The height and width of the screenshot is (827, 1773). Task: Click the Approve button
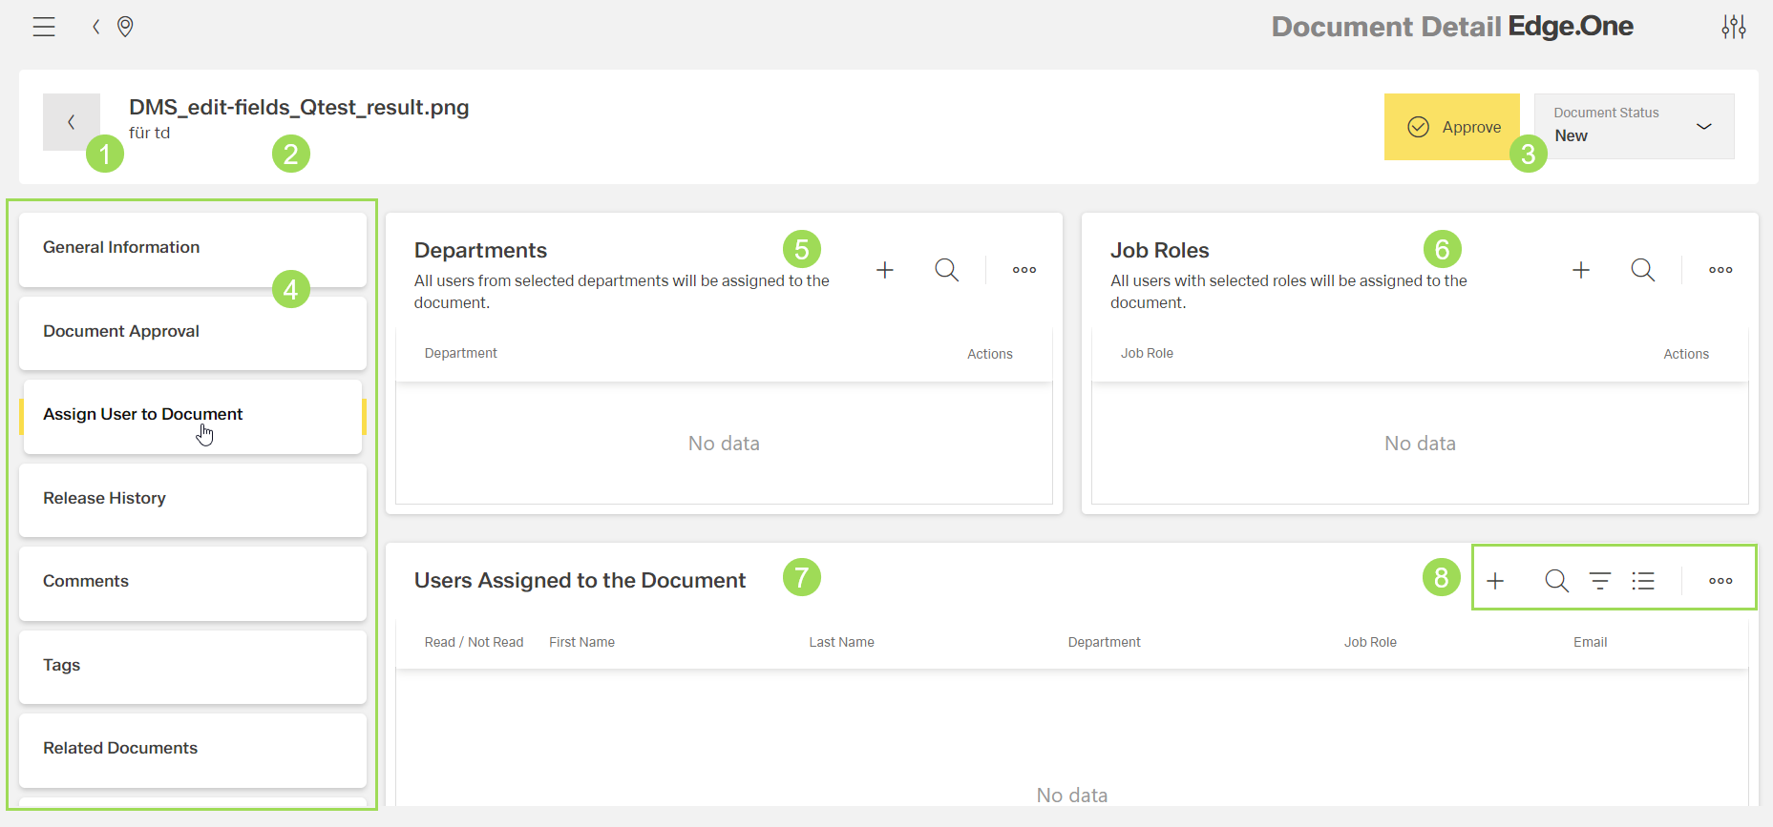point(1451,127)
